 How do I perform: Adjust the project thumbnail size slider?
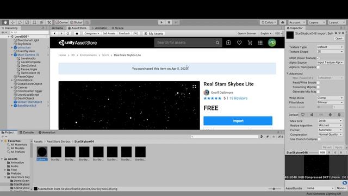[x=275, y=189]
